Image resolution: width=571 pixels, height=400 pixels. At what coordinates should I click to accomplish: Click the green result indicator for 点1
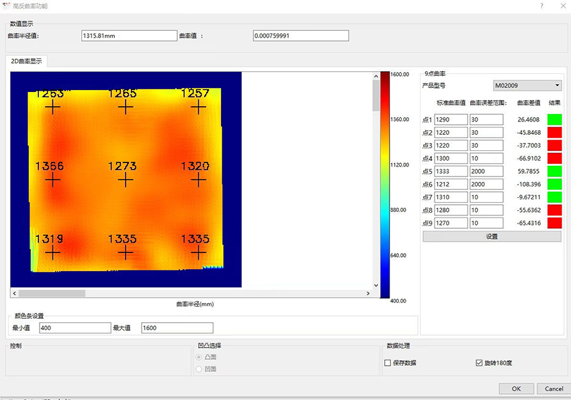point(554,119)
